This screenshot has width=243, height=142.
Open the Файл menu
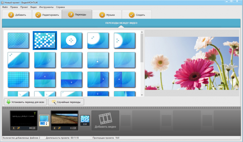click(5, 7)
